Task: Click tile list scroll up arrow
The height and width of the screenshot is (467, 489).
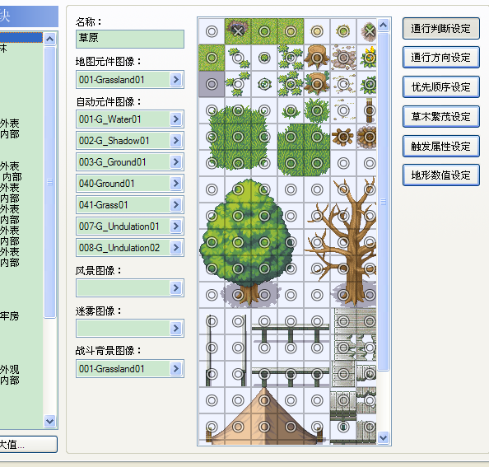Action: point(384,25)
